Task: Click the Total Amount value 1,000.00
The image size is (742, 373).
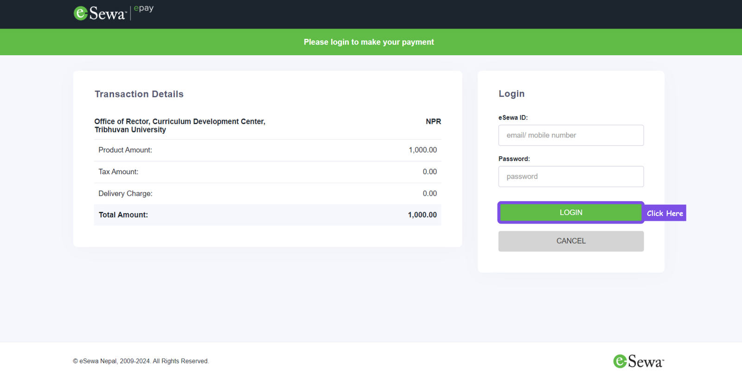Action: click(422, 215)
